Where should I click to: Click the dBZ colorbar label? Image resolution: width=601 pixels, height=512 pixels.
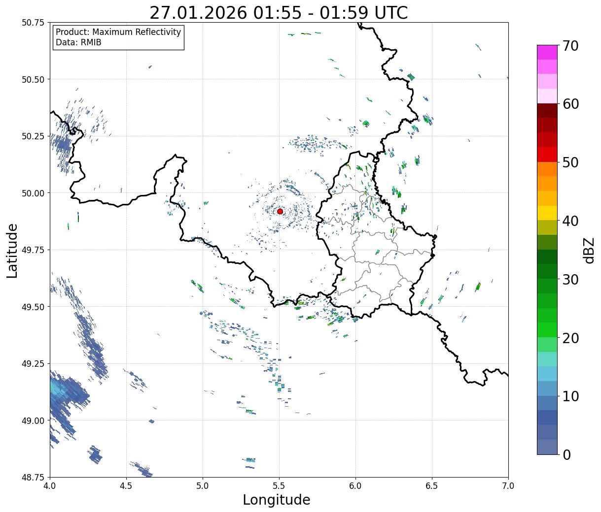pos(588,251)
